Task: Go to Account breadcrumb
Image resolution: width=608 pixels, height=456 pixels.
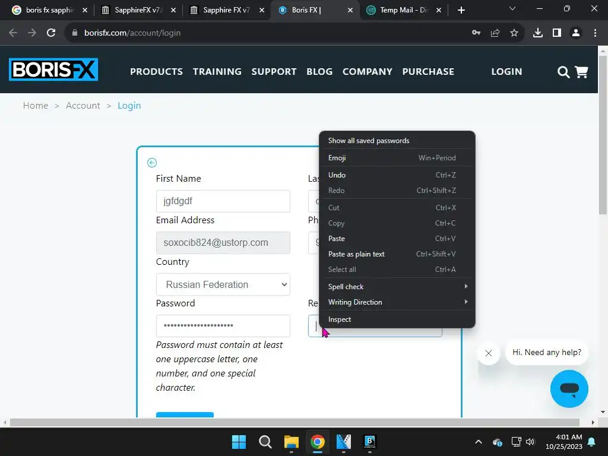Action: pyautogui.click(x=83, y=106)
